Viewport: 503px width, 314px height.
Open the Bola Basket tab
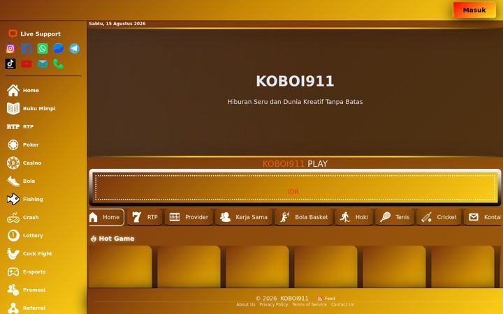pyautogui.click(x=304, y=217)
